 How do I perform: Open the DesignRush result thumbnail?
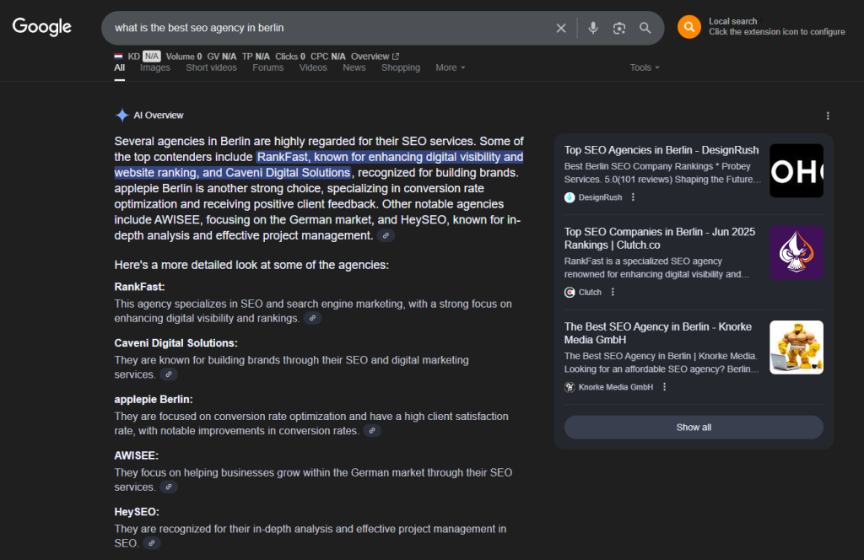[x=796, y=170]
